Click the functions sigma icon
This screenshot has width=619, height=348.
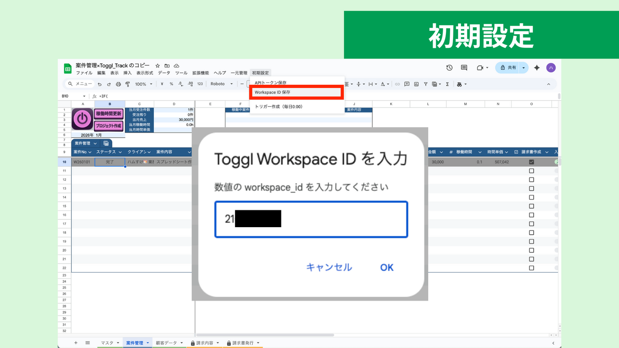pos(447,84)
